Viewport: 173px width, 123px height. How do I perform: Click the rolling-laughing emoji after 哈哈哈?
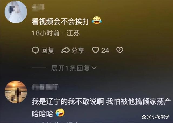tap(60, 112)
